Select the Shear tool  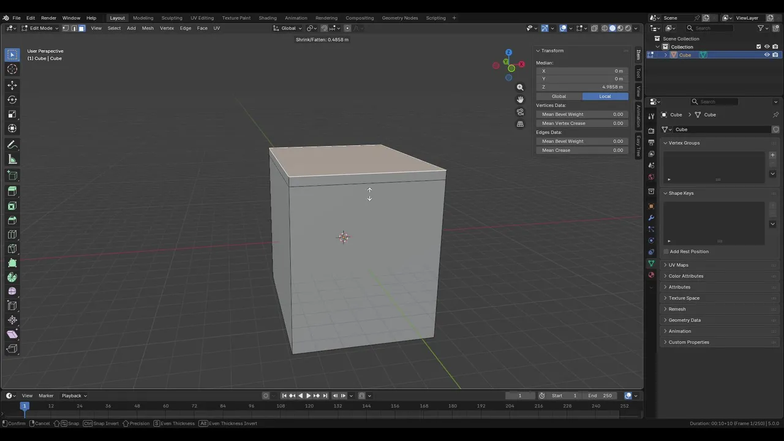(x=12, y=334)
